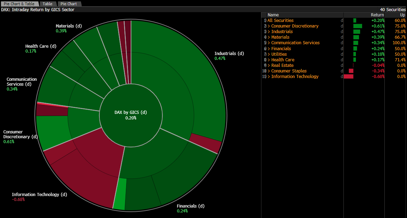Click the Financials (d) chart label
The height and width of the screenshot is (218, 407).
190,206
